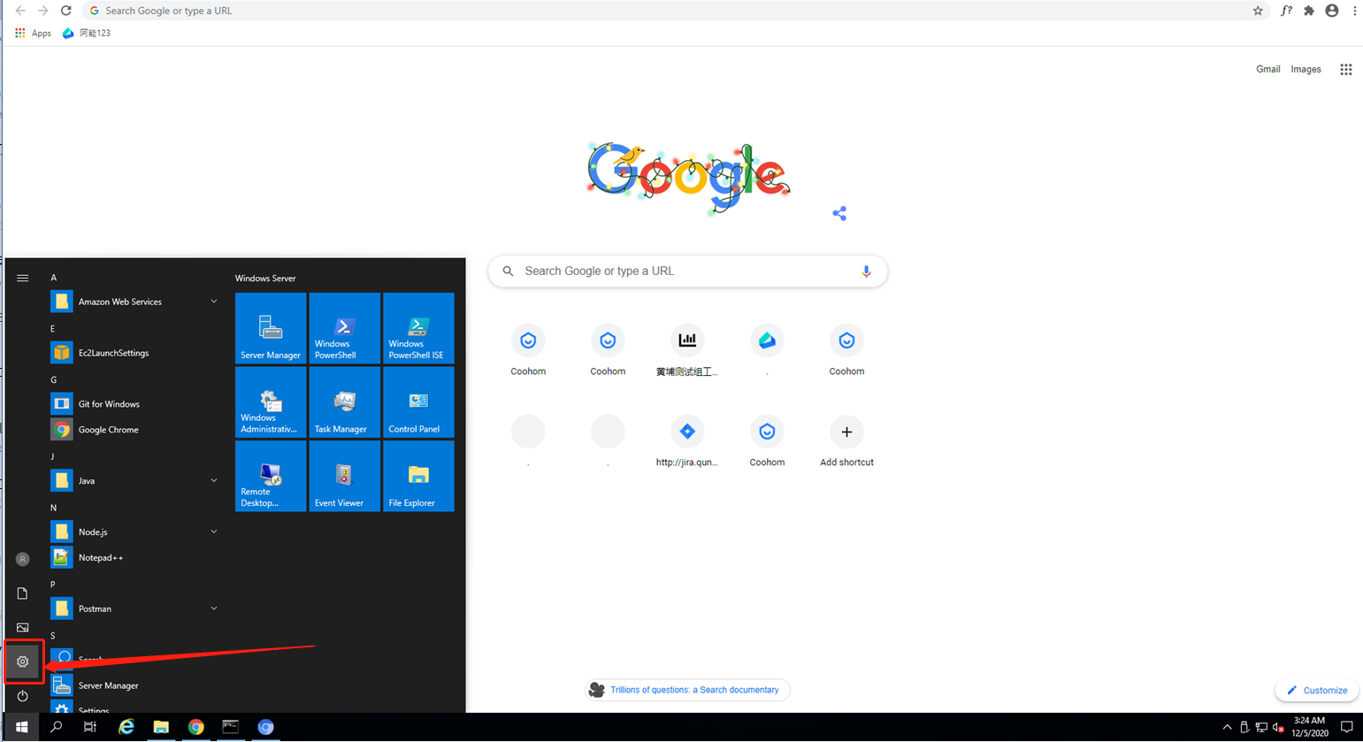Click the Start menu Settings gear icon
The width and height of the screenshot is (1363, 742).
coord(23,662)
